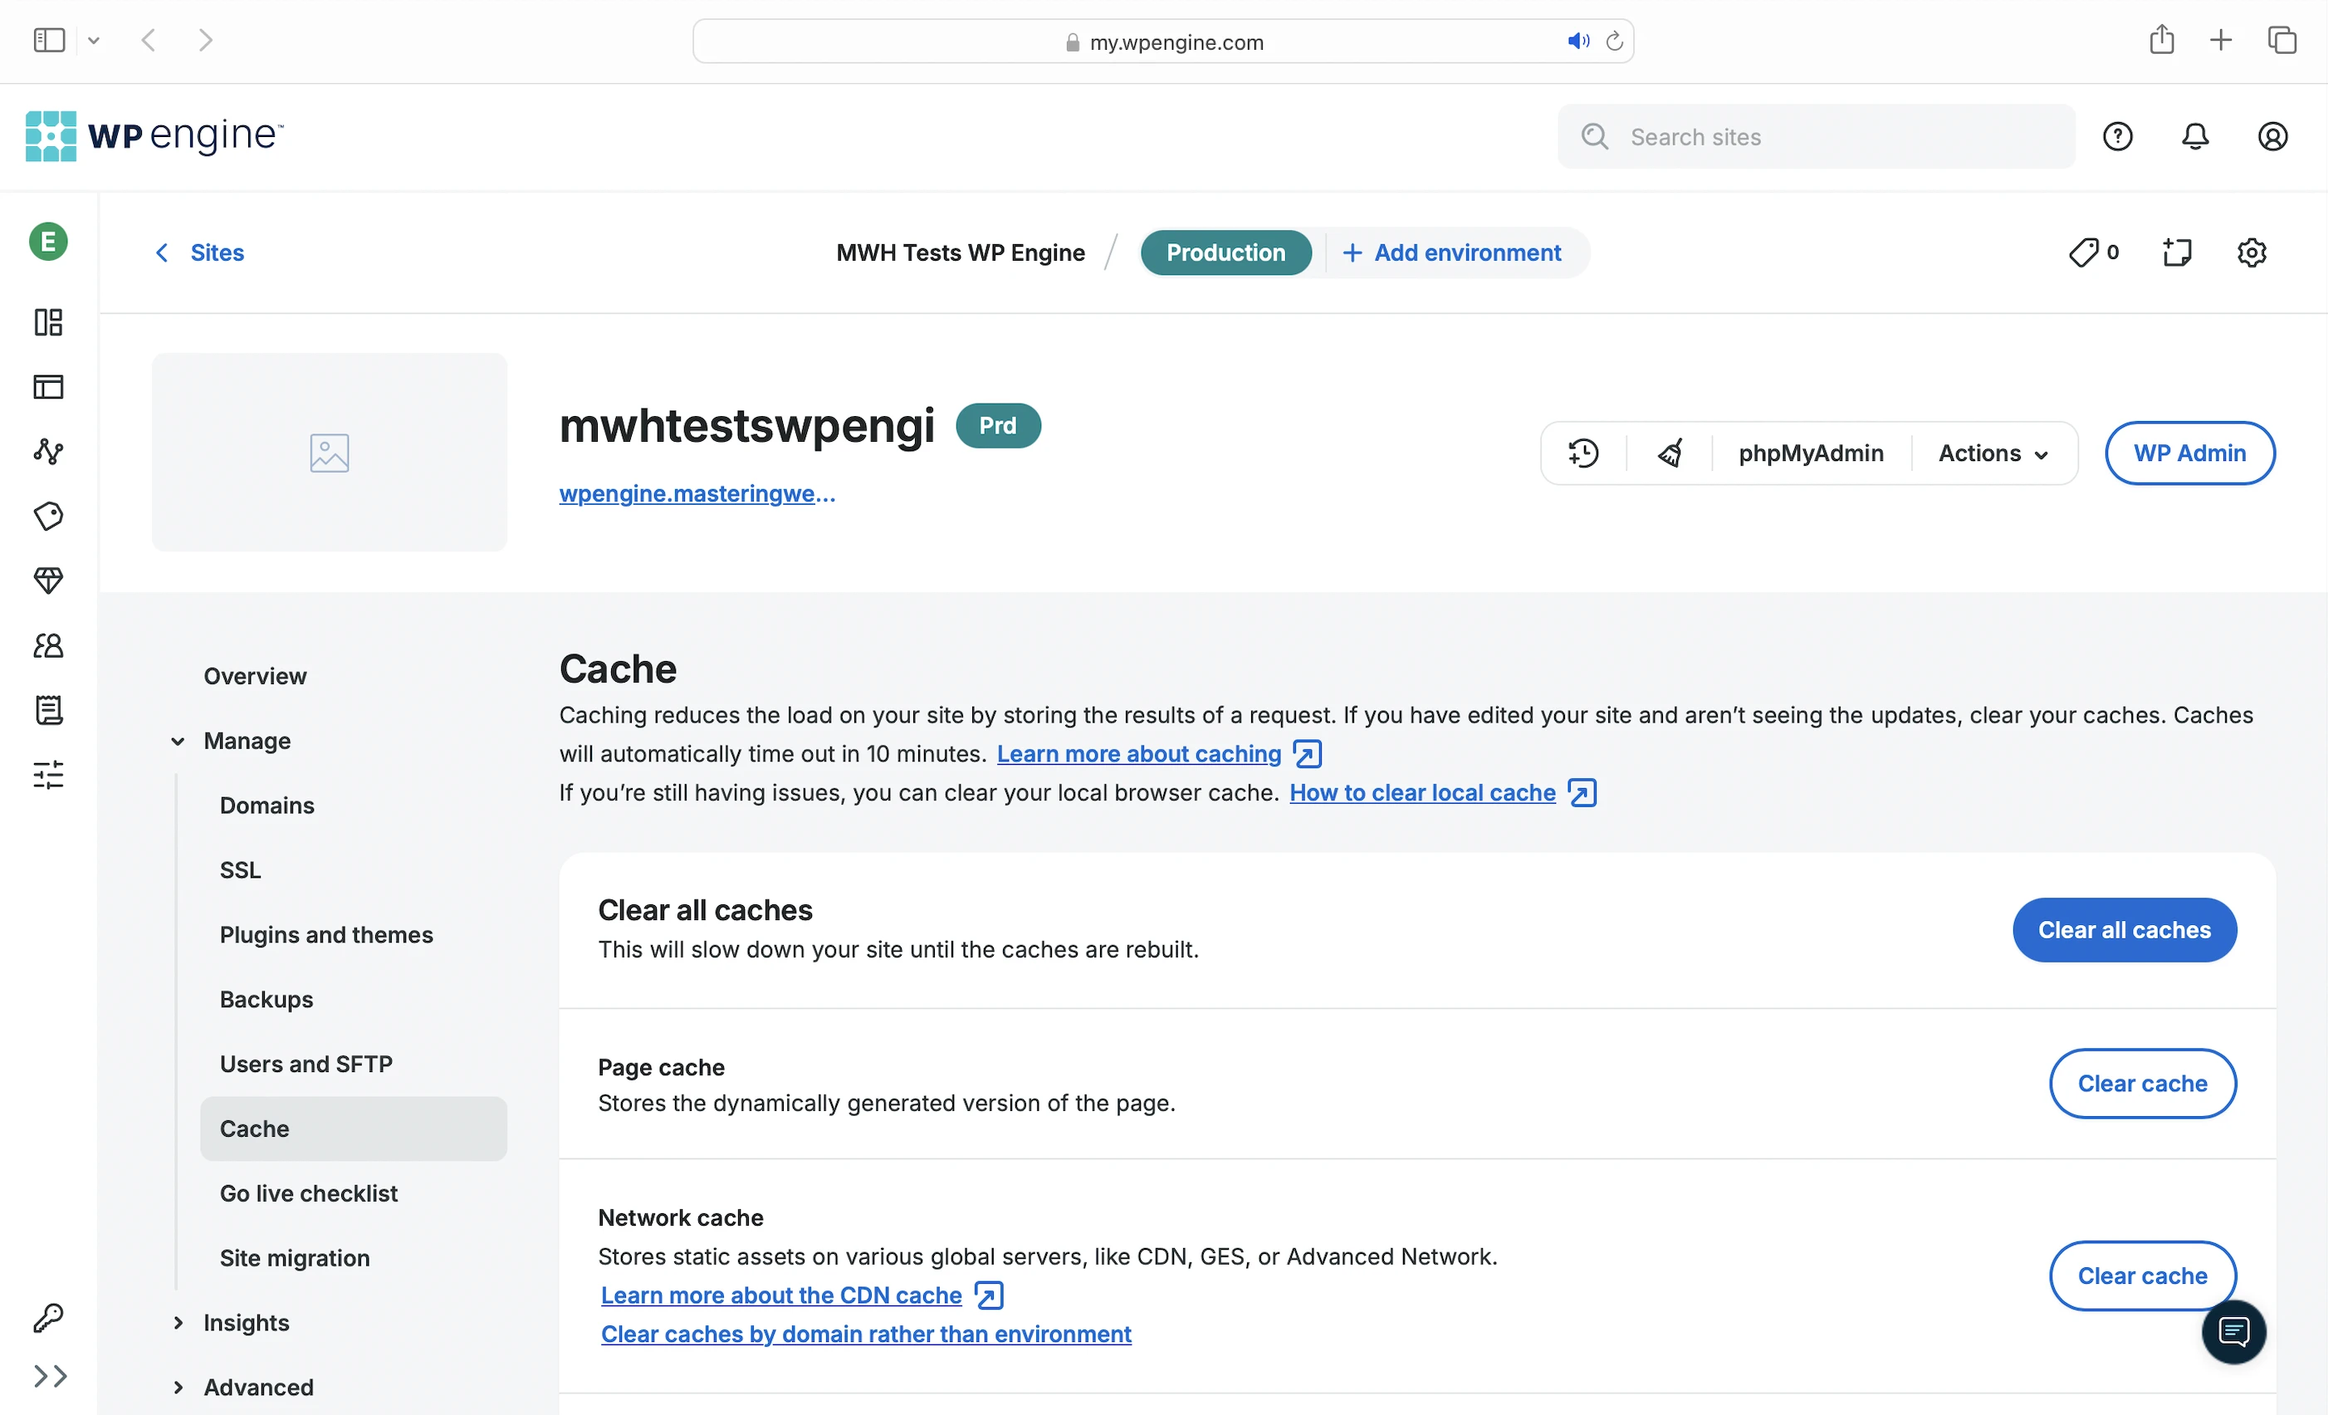Click the help question mark icon
Image resolution: width=2328 pixels, height=1415 pixels.
tap(2117, 136)
